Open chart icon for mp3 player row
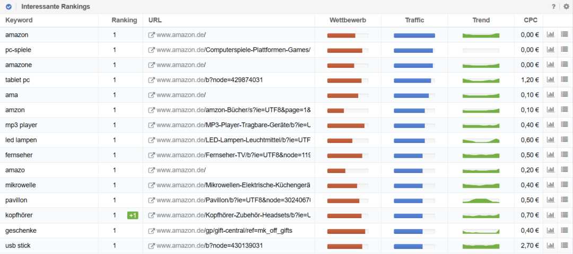 tap(550, 125)
